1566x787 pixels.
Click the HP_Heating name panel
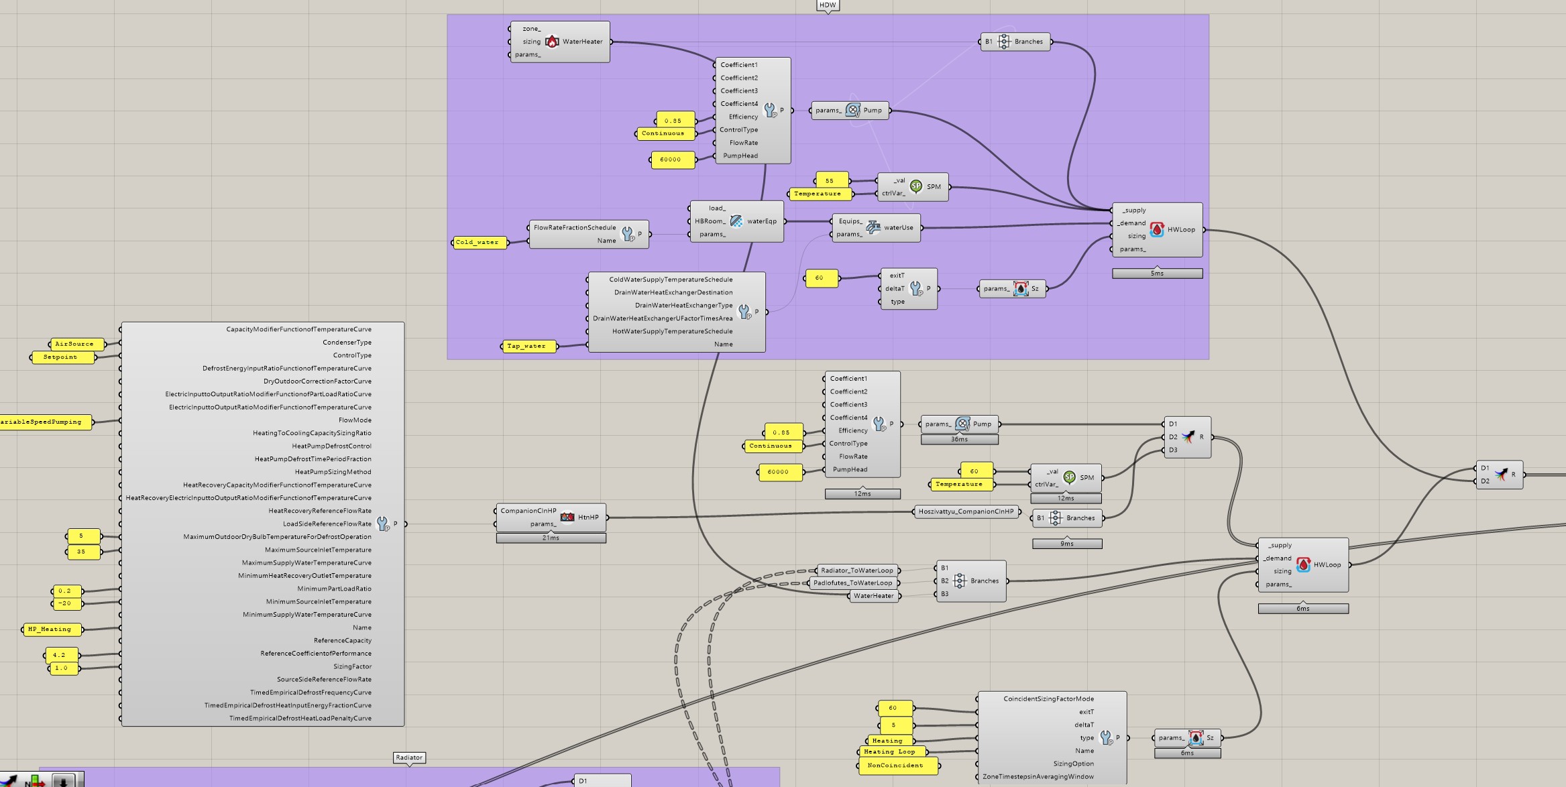pyautogui.click(x=52, y=629)
